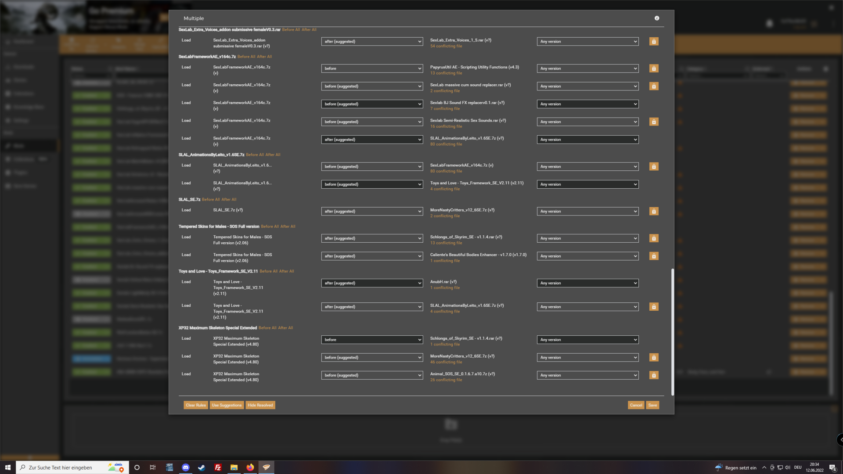
Task: Open Steam from the taskbar
Action: (x=202, y=467)
